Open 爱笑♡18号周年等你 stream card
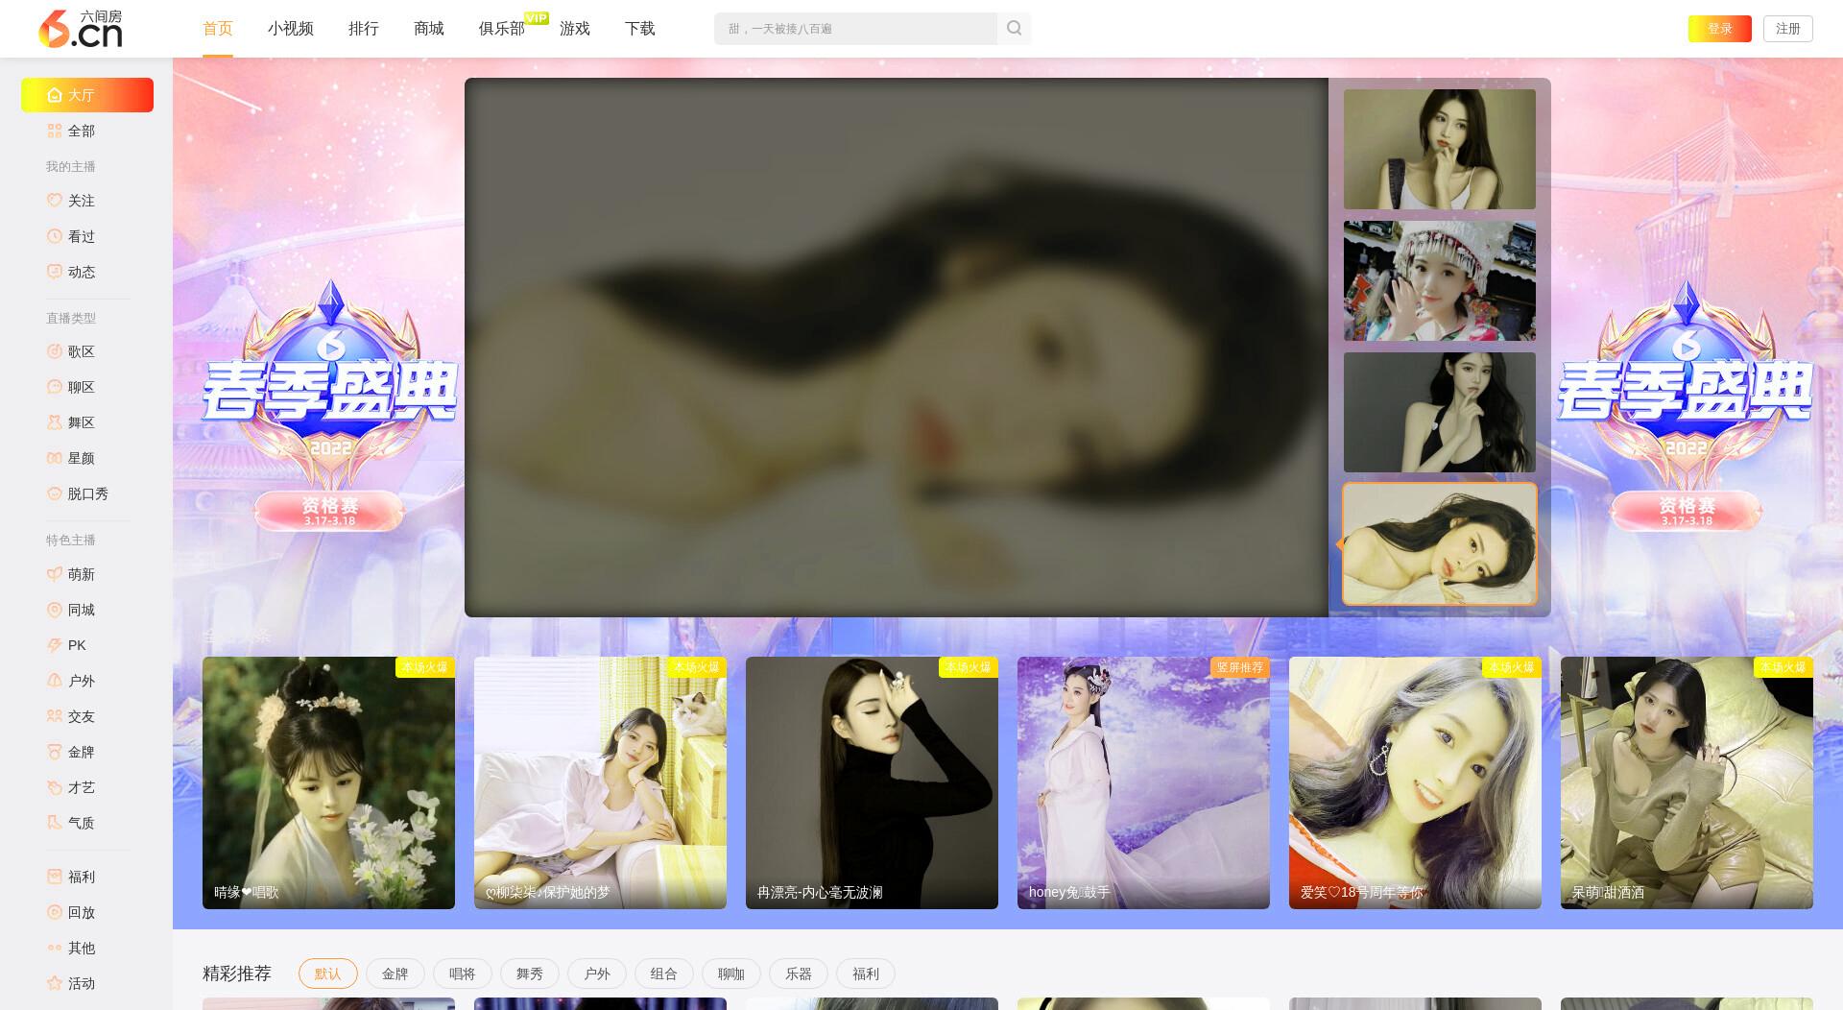The height and width of the screenshot is (1010, 1843). (1415, 782)
